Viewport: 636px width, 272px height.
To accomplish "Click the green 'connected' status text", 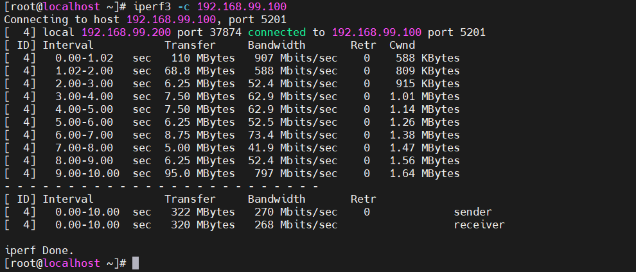I will pos(277,32).
